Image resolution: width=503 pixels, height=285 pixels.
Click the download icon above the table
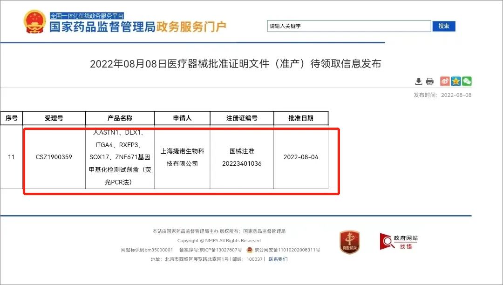coord(418,81)
